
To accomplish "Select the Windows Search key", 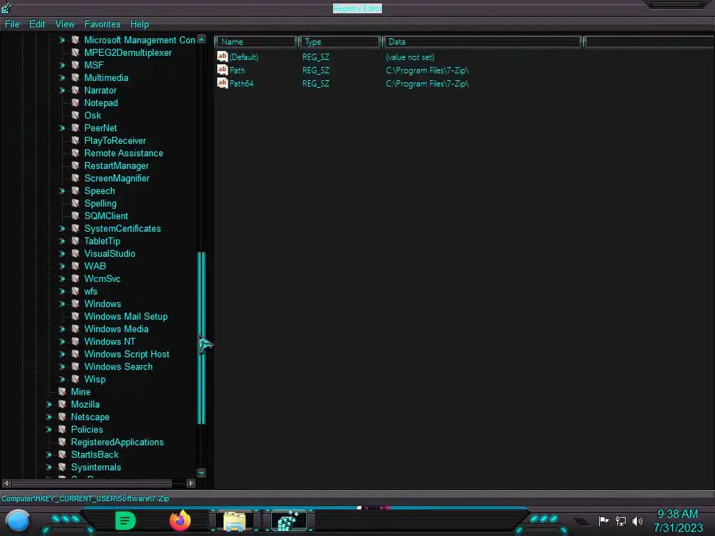I will click(x=118, y=367).
